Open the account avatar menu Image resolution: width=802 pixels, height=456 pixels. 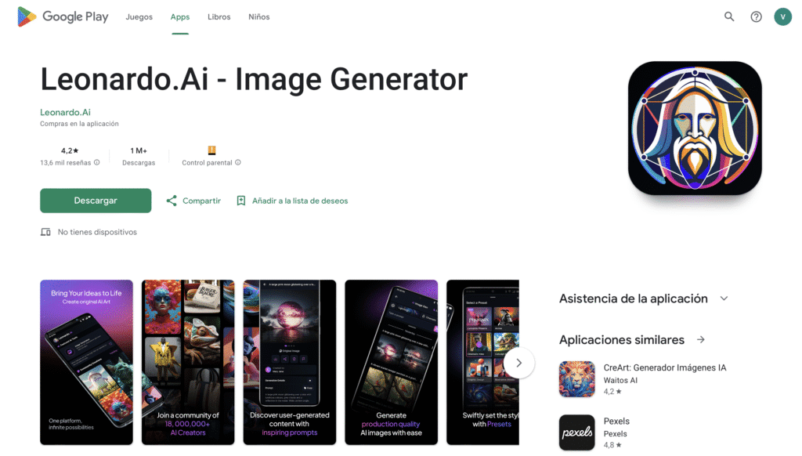click(782, 16)
